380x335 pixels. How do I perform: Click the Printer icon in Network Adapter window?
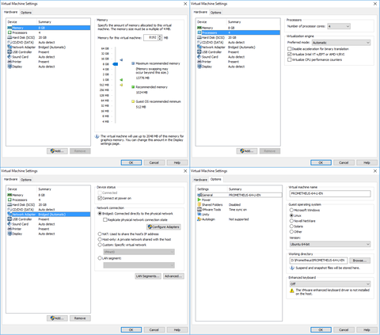coord(9,229)
